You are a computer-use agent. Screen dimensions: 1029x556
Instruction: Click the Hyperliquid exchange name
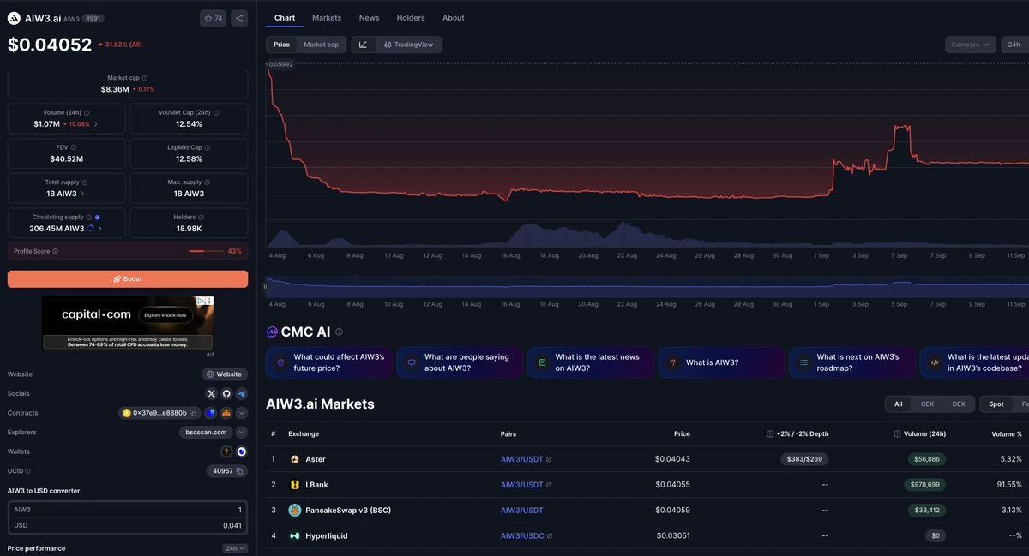(327, 536)
